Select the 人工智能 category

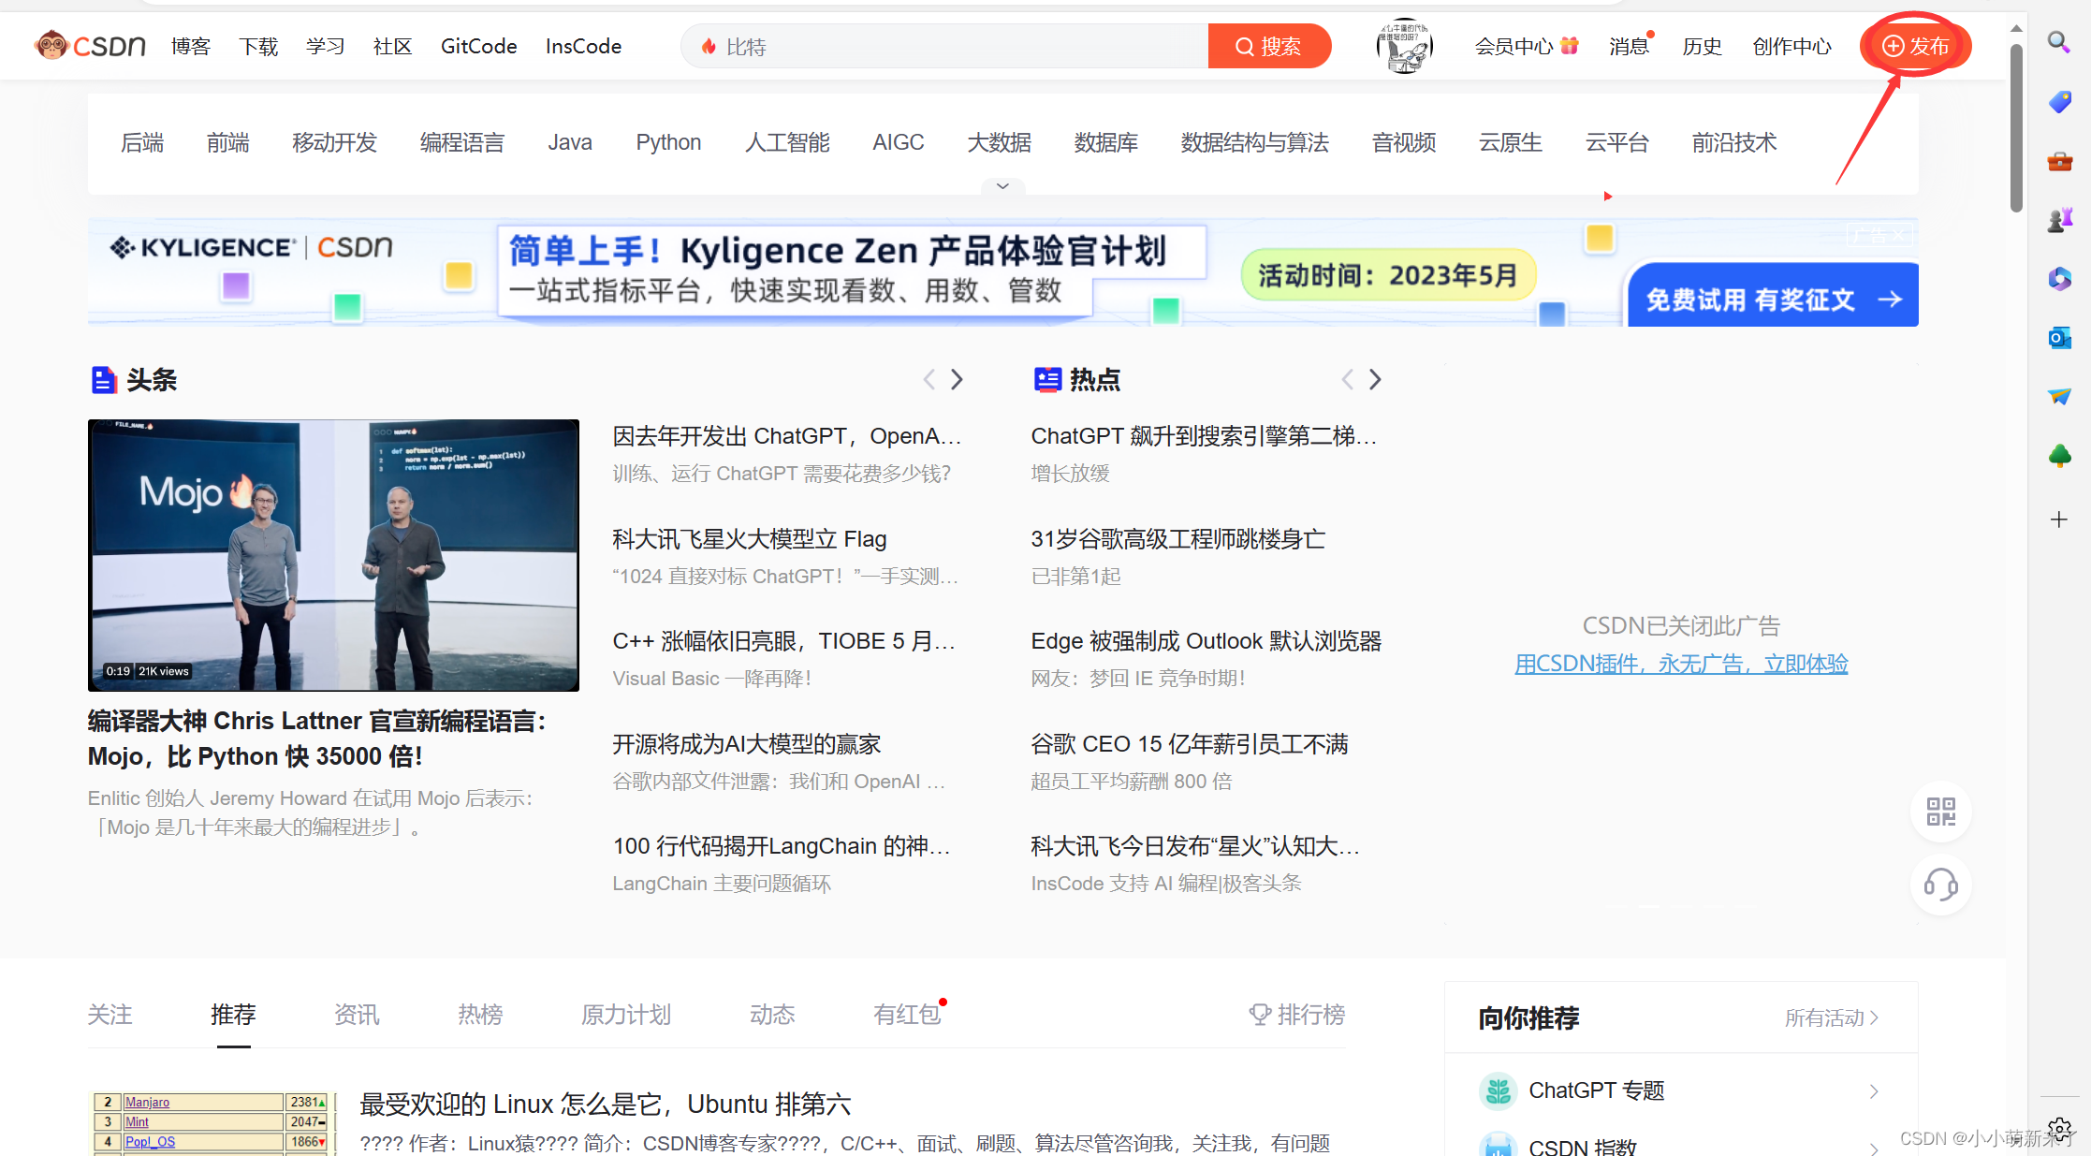(787, 142)
